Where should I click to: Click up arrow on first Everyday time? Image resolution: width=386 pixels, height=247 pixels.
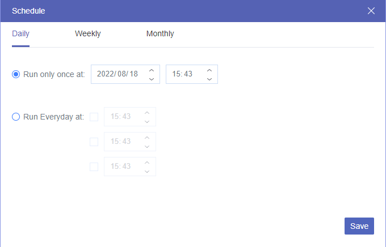147,113
